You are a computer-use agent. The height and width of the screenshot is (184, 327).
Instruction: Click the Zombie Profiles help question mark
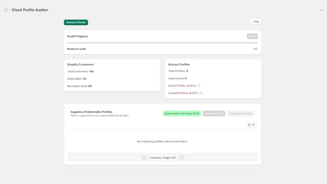pyautogui.click(x=201, y=93)
